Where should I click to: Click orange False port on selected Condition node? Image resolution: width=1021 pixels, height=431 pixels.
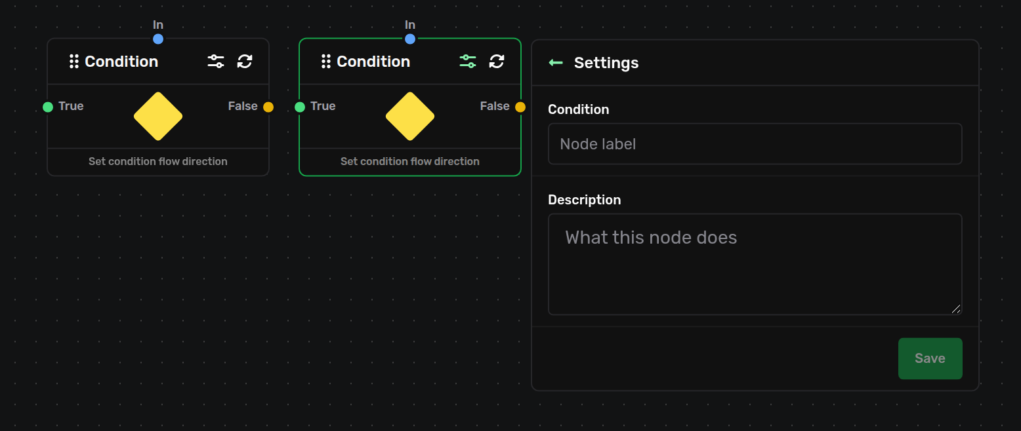520,107
